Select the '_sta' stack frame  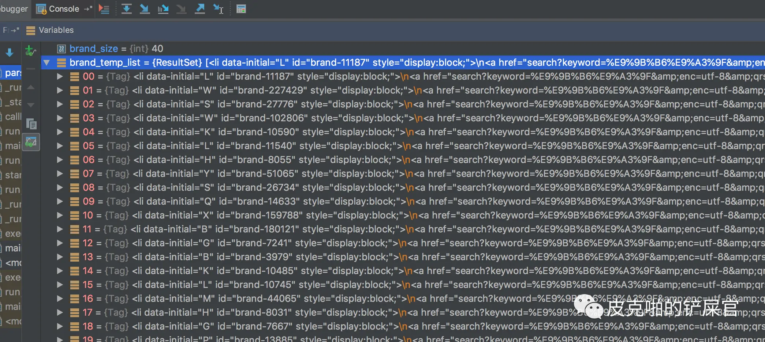[11, 102]
